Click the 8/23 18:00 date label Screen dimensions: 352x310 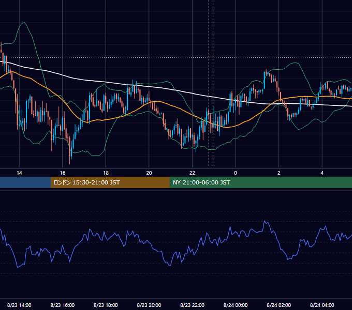[x=106, y=305]
